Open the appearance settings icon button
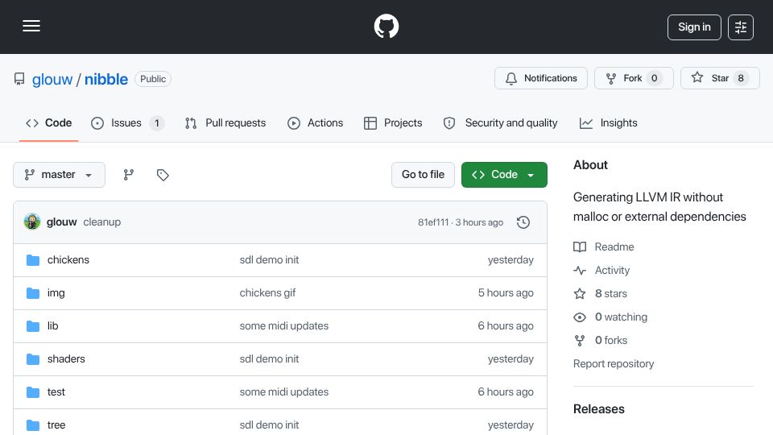 click(x=741, y=27)
